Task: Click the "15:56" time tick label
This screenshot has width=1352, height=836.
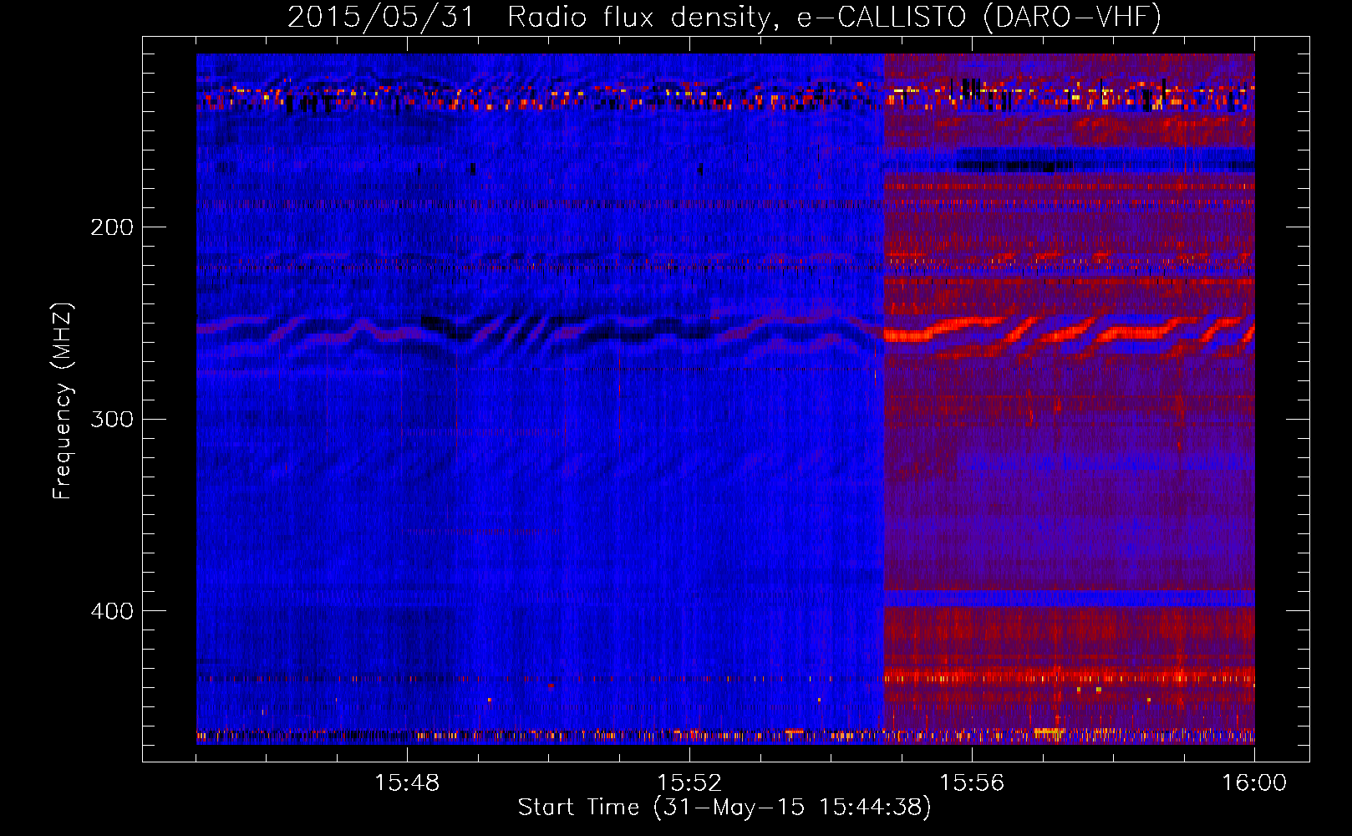Action: tap(972, 783)
